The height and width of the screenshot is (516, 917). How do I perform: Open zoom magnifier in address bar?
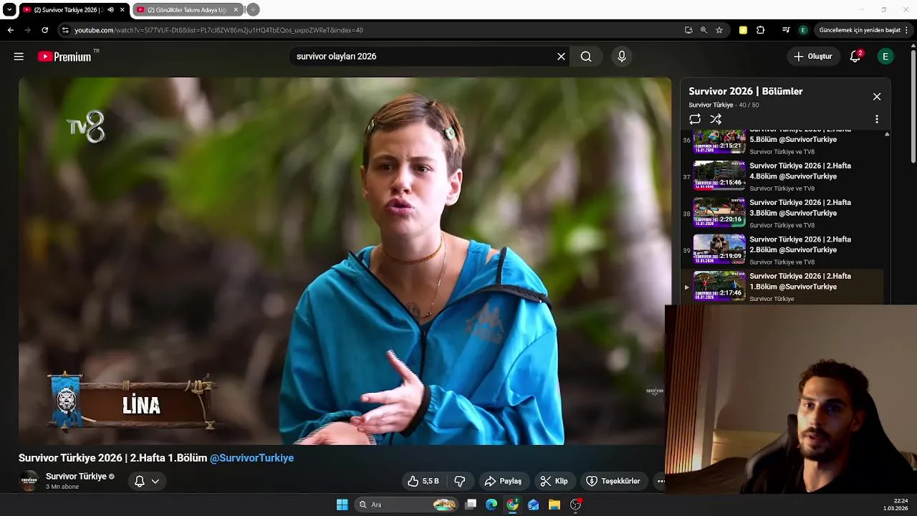coord(704,30)
